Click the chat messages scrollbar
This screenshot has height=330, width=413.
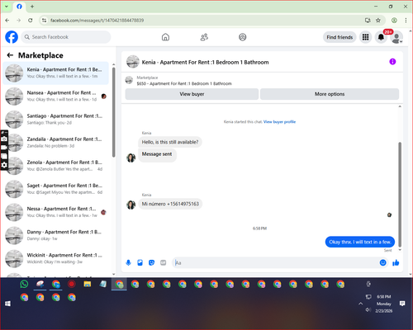(x=400, y=195)
